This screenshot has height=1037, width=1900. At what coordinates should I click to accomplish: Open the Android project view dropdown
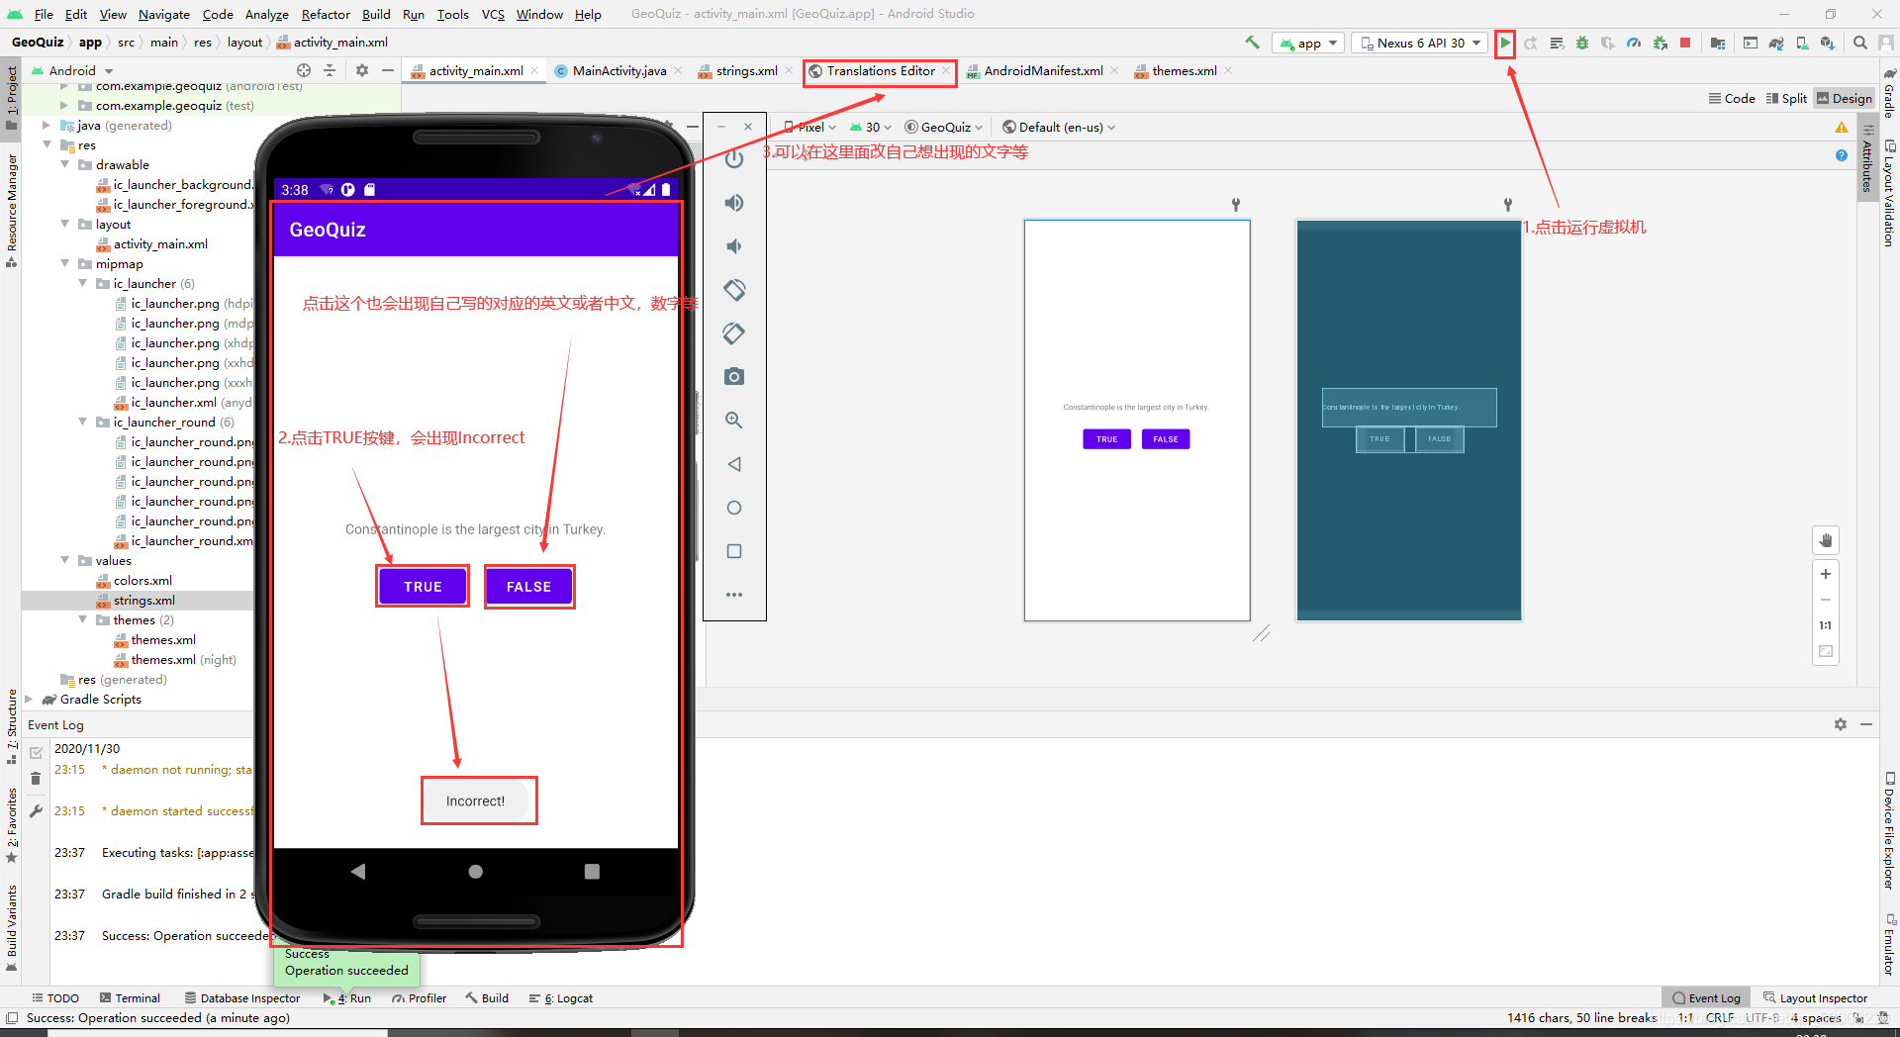[x=72, y=70]
